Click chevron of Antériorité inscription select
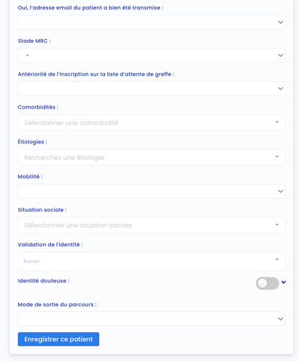This screenshot has width=299, height=361. pyautogui.click(x=280, y=89)
